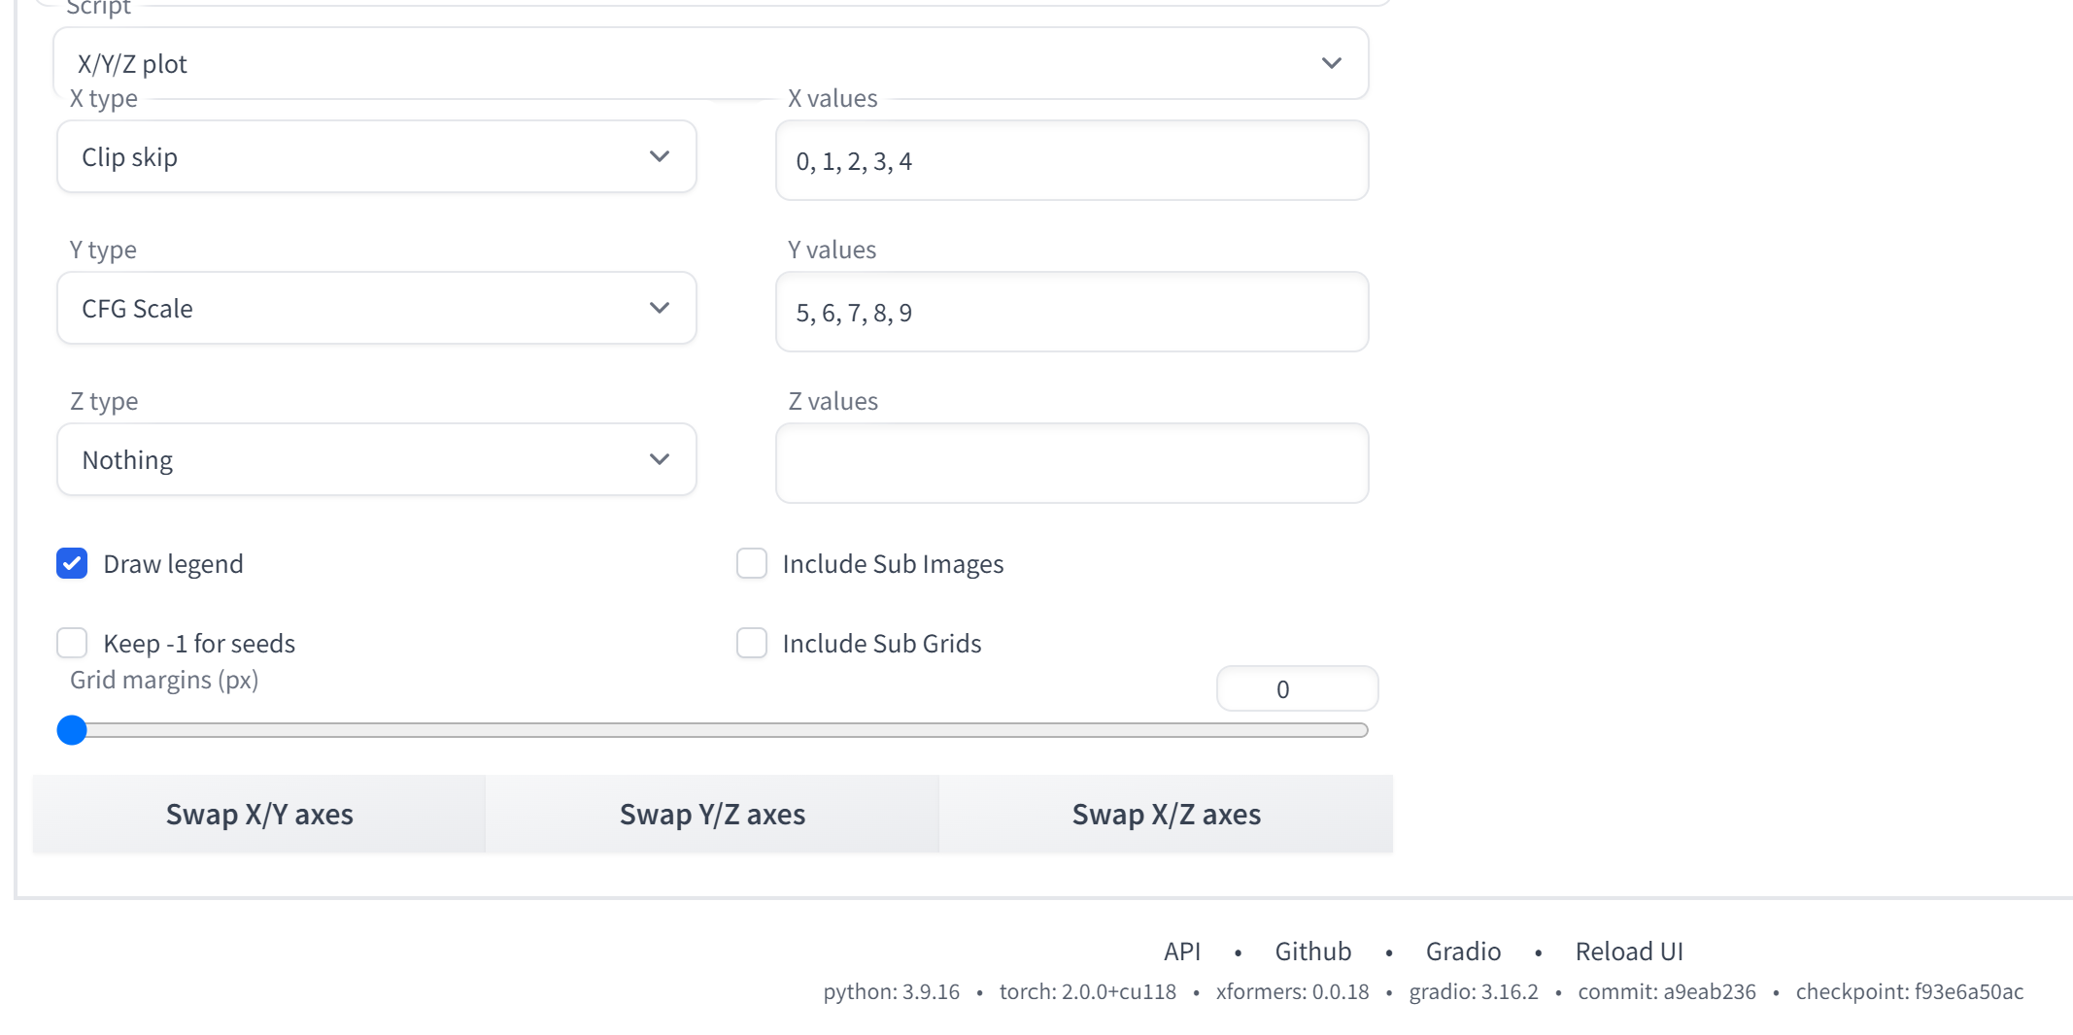2073x1035 pixels.
Task: Open the Github footer link
Action: click(x=1312, y=952)
